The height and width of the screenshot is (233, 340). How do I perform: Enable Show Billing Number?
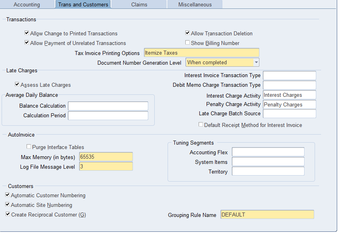click(187, 42)
